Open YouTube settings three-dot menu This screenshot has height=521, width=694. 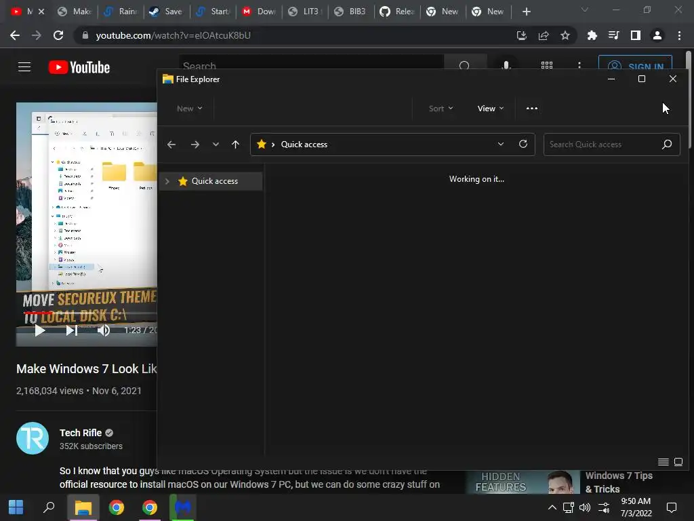coord(579,65)
